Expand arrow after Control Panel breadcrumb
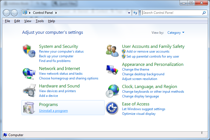 (56, 13)
